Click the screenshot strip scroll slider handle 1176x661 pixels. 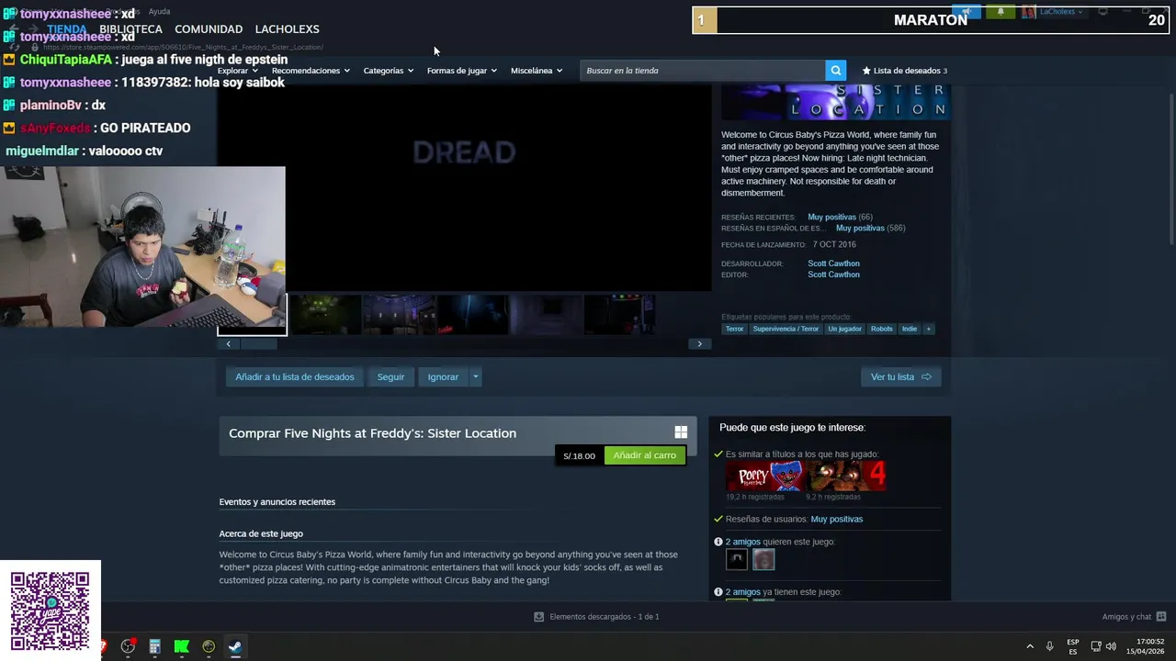(258, 343)
